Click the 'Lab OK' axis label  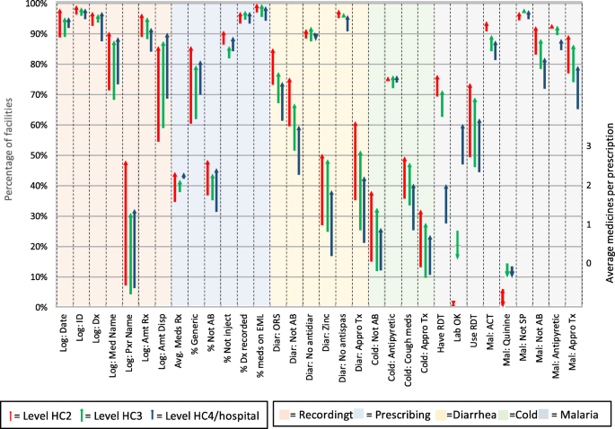coord(458,327)
